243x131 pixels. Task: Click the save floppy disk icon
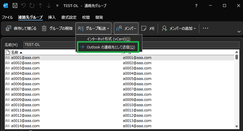(15, 6)
